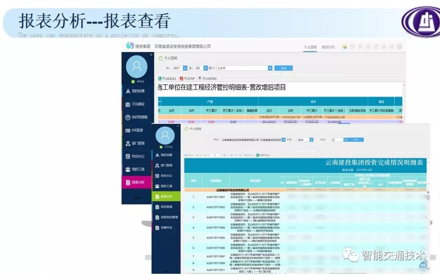Open the 月份 dropdown showing 12
The height and width of the screenshot is (275, 440).
tap(345, 140)
